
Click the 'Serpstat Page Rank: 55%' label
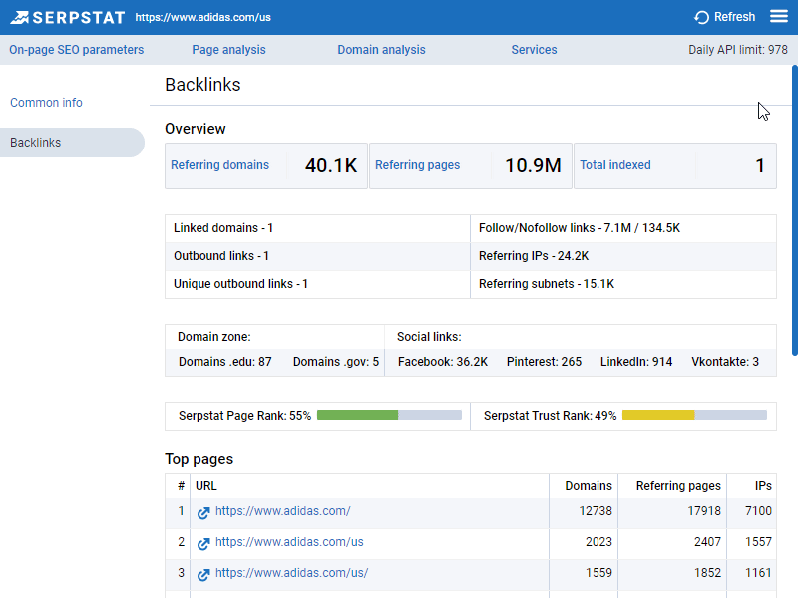click(244, 416)
